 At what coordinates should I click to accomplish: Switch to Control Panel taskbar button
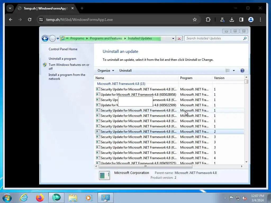click(106, 198)
